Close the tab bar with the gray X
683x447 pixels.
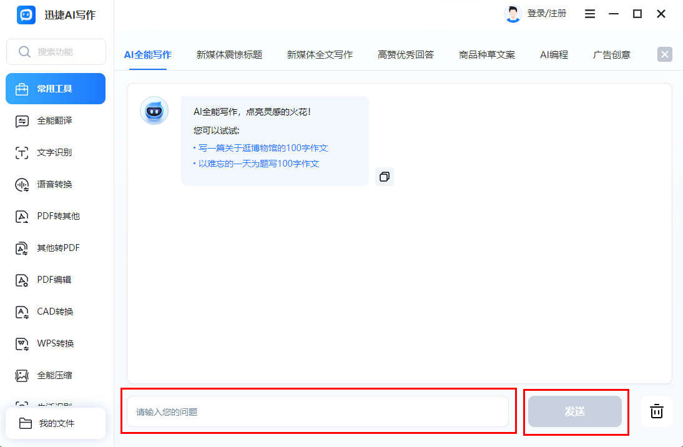[x=665, y=54]
